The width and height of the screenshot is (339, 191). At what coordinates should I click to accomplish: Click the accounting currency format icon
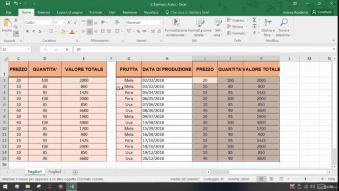coord(129,31)
